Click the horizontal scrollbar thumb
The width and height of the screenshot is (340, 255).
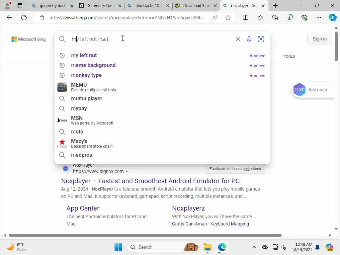[145, 235]
